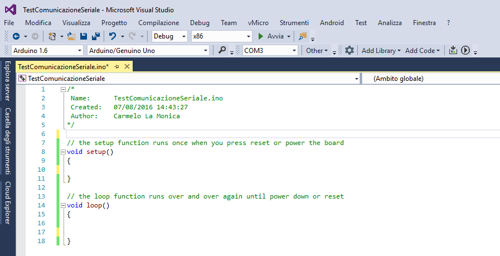Click the Open File folder icon

point(71,36)
